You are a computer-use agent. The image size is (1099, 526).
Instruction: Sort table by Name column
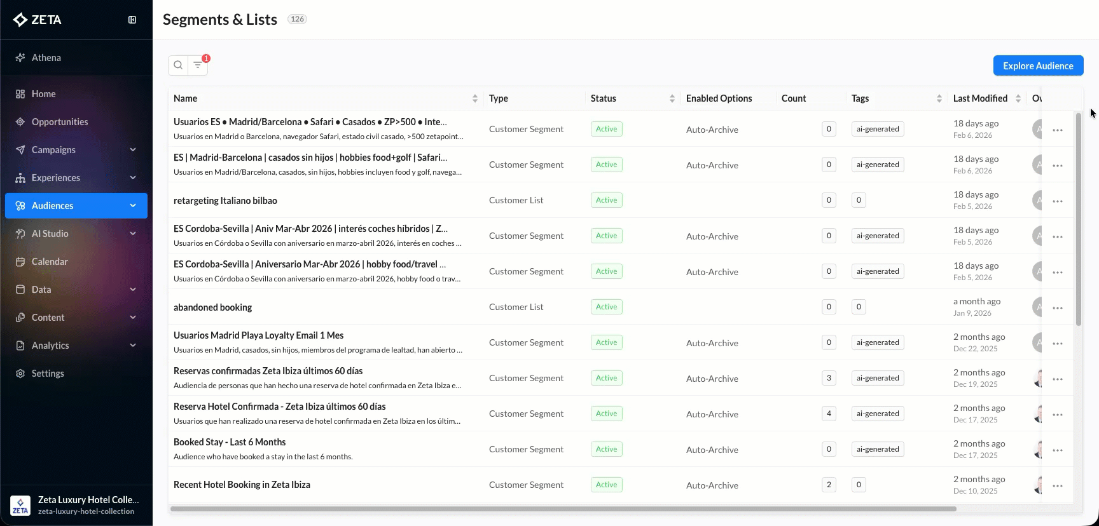(x=474, y=98)
